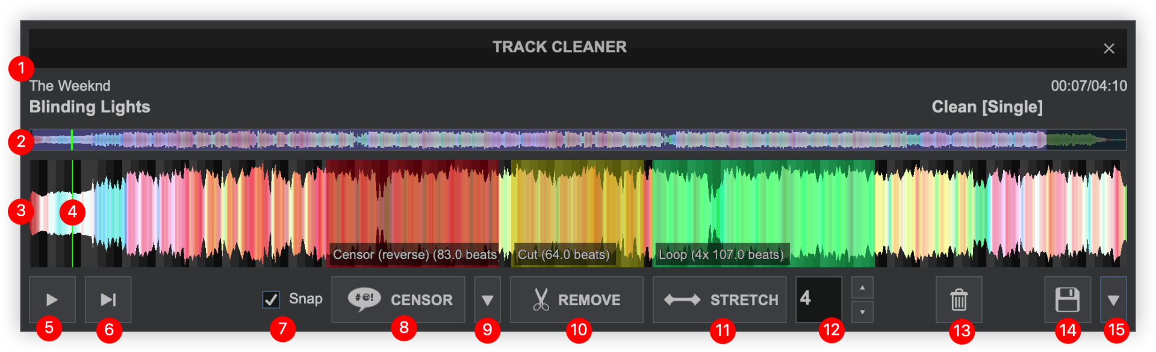Click the Clean [Single] edit name
The image size is (1156, 352).
[x=987, y=107]
